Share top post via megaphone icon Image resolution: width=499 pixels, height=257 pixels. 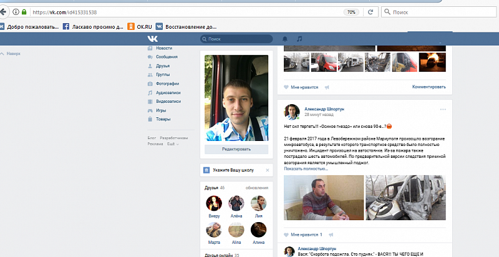327,87
